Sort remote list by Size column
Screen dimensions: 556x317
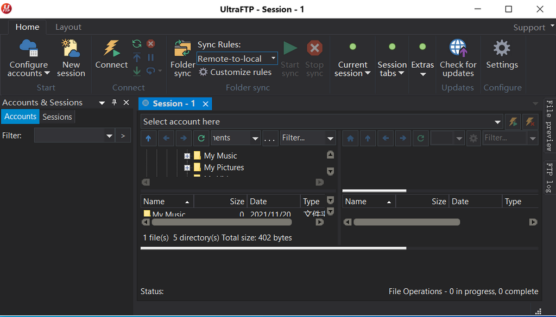tap(422, 202)
